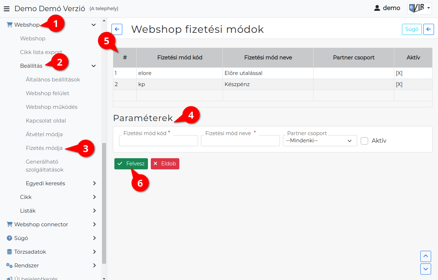Click the Webshop connector cart icon
This screenshot has height=280, width=438.
click(10, 225)
